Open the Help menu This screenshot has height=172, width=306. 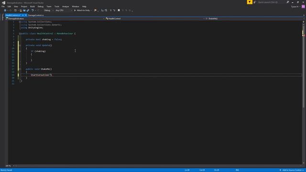(84, 7)
